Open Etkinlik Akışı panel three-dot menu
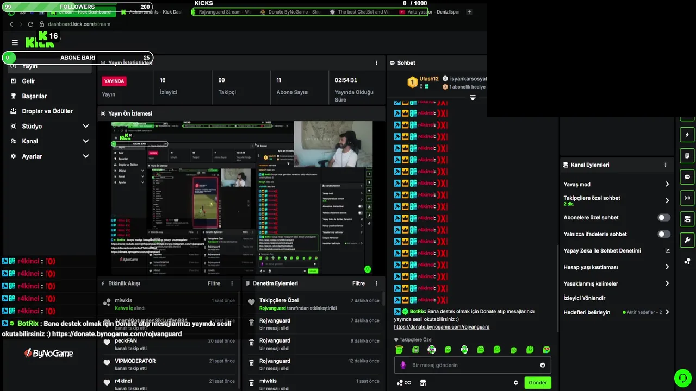The image size is (696, 391). 232,283
